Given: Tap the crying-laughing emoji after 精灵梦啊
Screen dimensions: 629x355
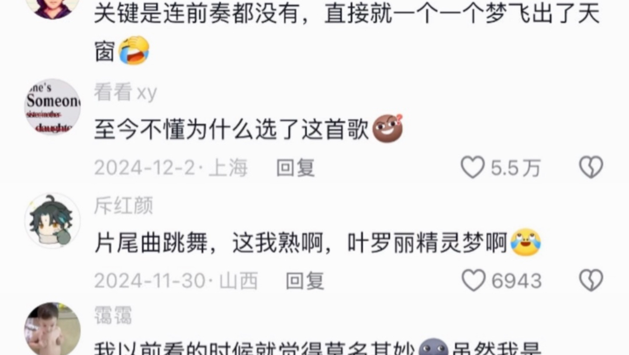Looking at the screenshot, I should [x=526, y=242].
